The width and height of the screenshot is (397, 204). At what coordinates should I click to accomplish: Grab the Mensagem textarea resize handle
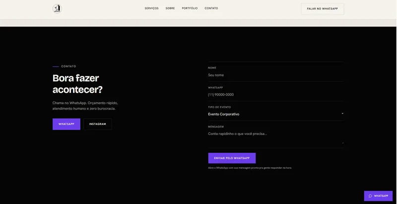point(342,143)
